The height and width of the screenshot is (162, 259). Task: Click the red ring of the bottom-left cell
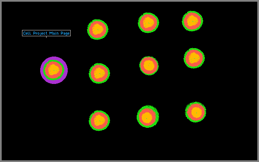(92, 121)
